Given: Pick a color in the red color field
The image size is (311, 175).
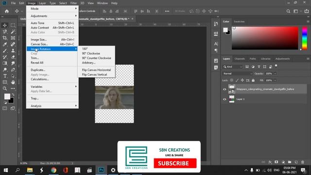Looking at the screenshot, I should pyautogui.click(x=265, y=38).
